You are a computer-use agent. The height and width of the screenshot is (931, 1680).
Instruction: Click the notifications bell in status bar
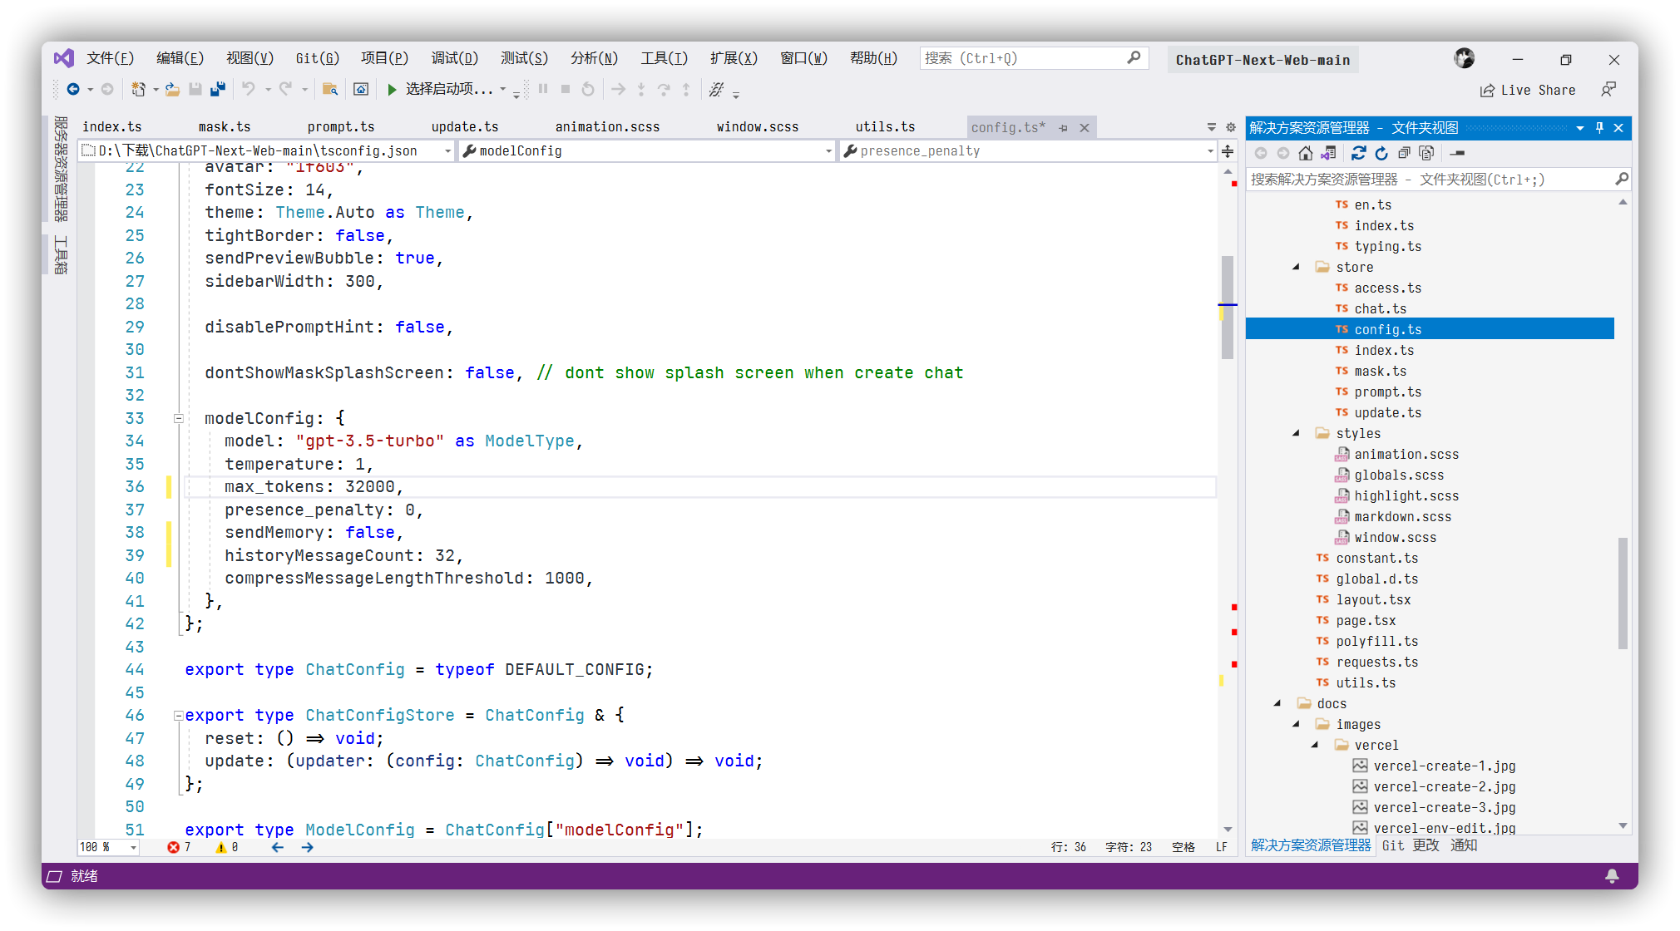click(1612, 875)
